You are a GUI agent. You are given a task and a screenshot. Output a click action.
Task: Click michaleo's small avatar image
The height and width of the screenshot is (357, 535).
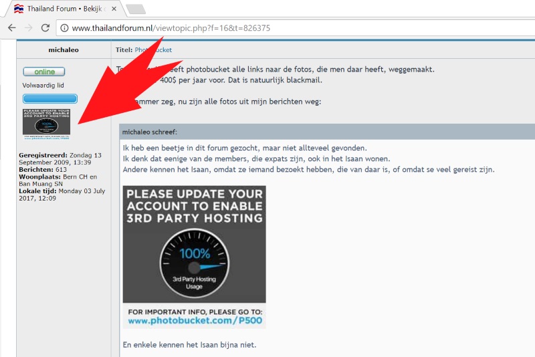coord(46,124)
